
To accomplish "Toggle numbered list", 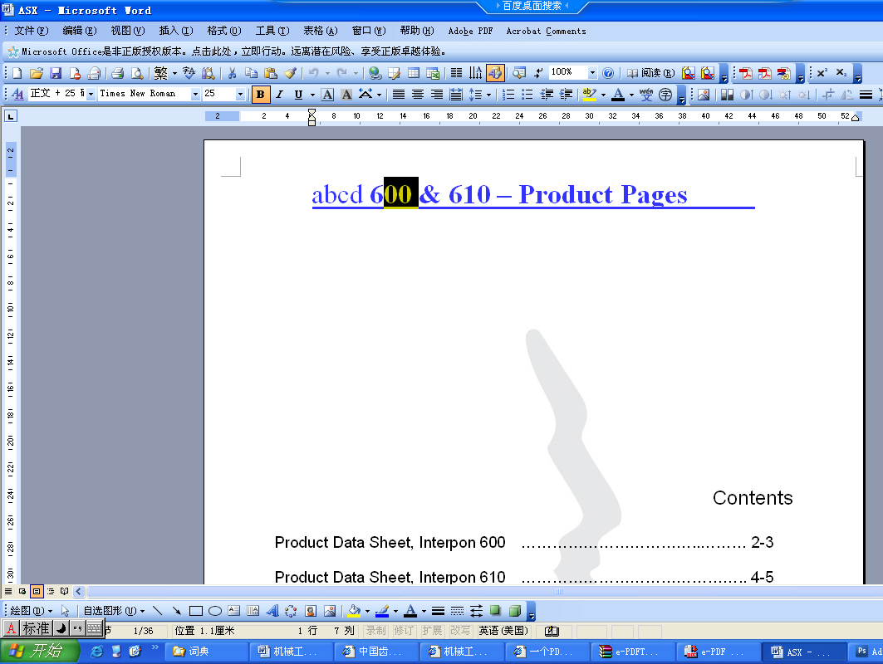I will tap(508, 95).
